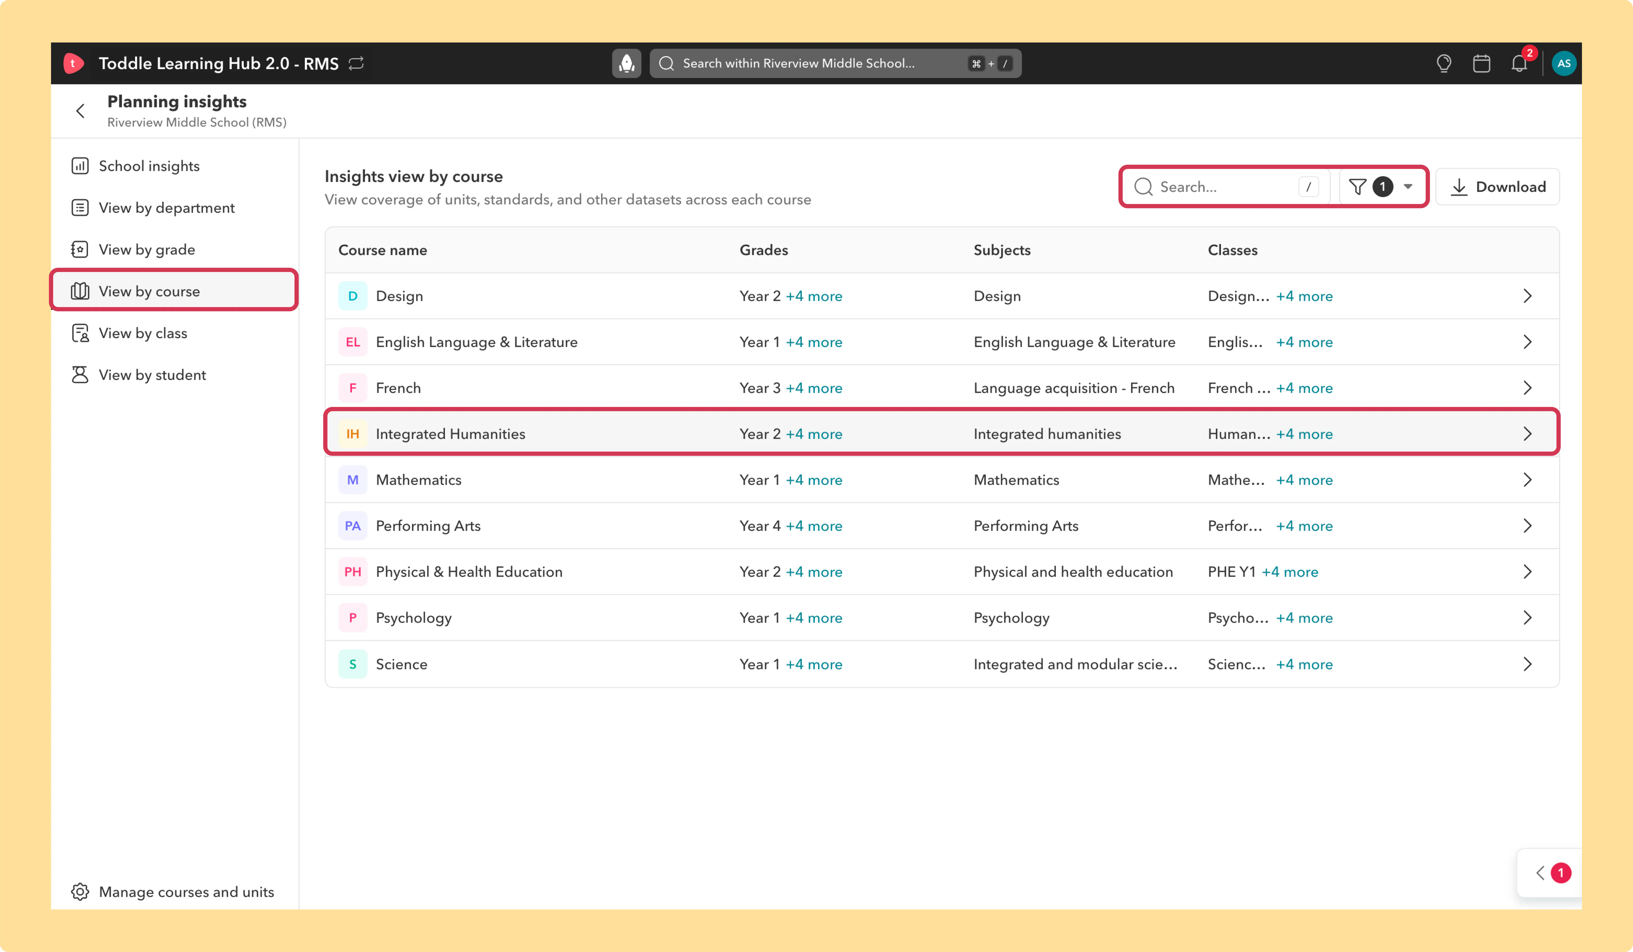This screenshot has width=1633, height=952.
Task: Click the AS profile avatar
Action: coord(1564,63)
